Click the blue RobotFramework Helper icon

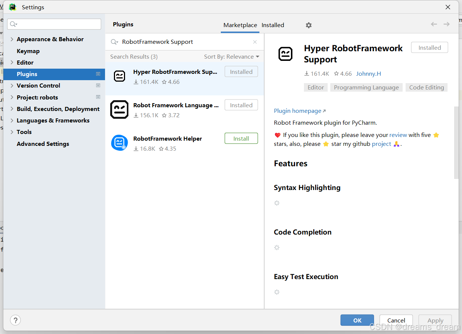[x=119, y=143]
